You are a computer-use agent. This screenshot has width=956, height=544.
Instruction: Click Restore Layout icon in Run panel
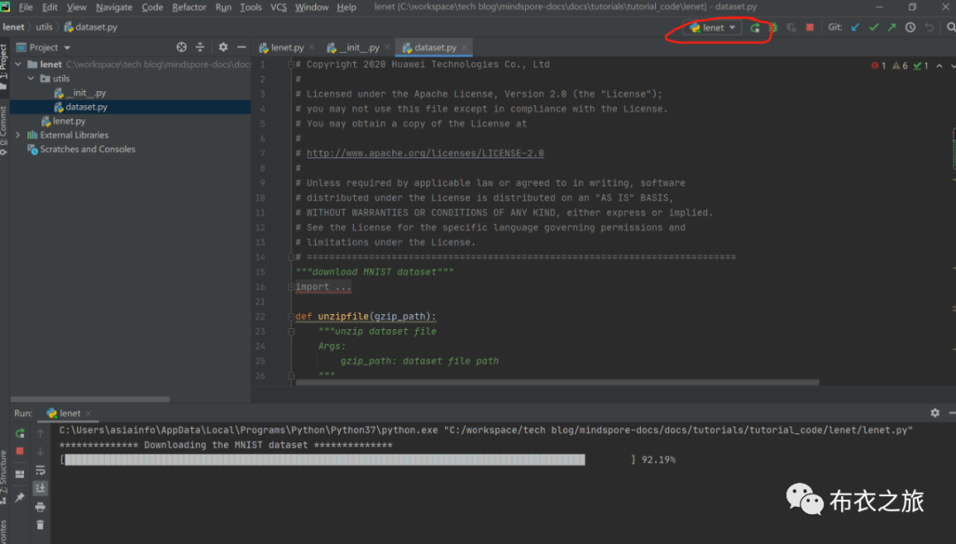click(x=20, y=474)
